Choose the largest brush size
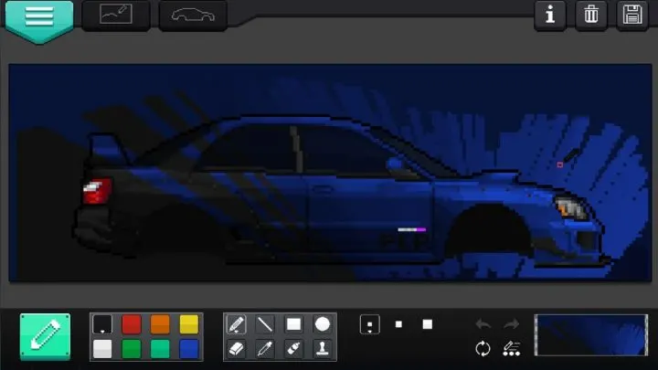Screen dimensions: 658x370 (x=427, y=324)
